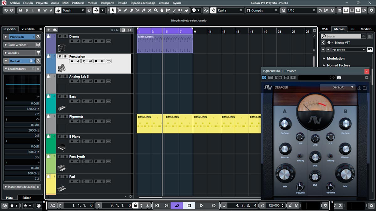376x211 pixels.
Task: Open the track search magnifier icon
Action: (129, 30)
